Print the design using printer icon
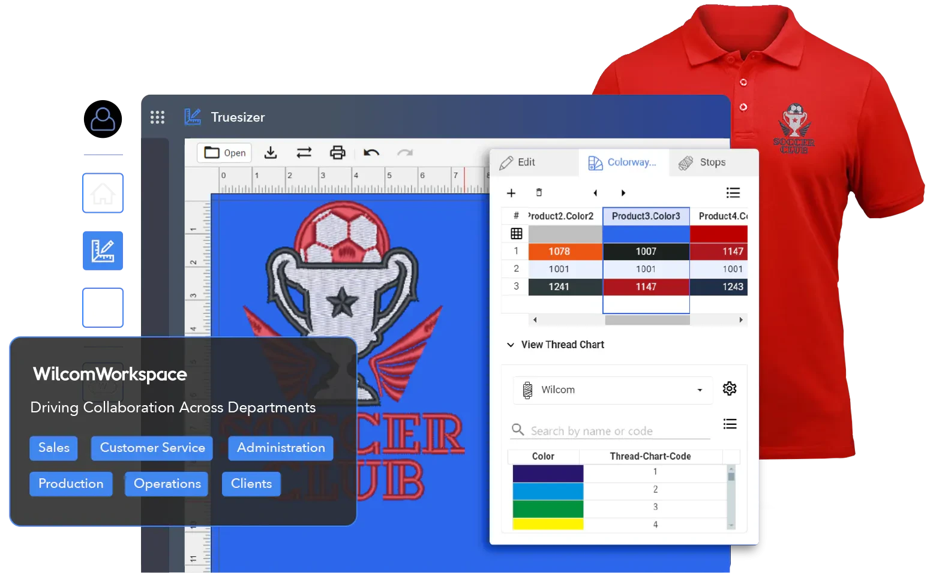 338,152
